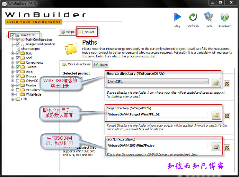
Task: Click the Apps folder icon in tree
Action: [23, 72]
